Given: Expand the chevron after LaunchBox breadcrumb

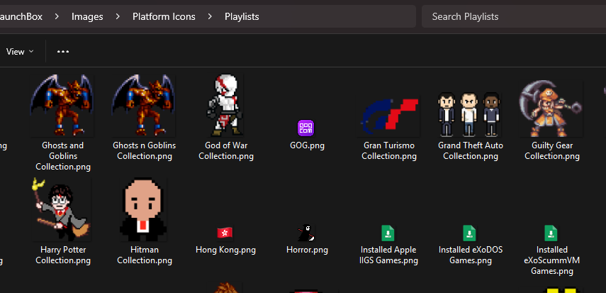Looking at the screenshot, I should 57,16.
